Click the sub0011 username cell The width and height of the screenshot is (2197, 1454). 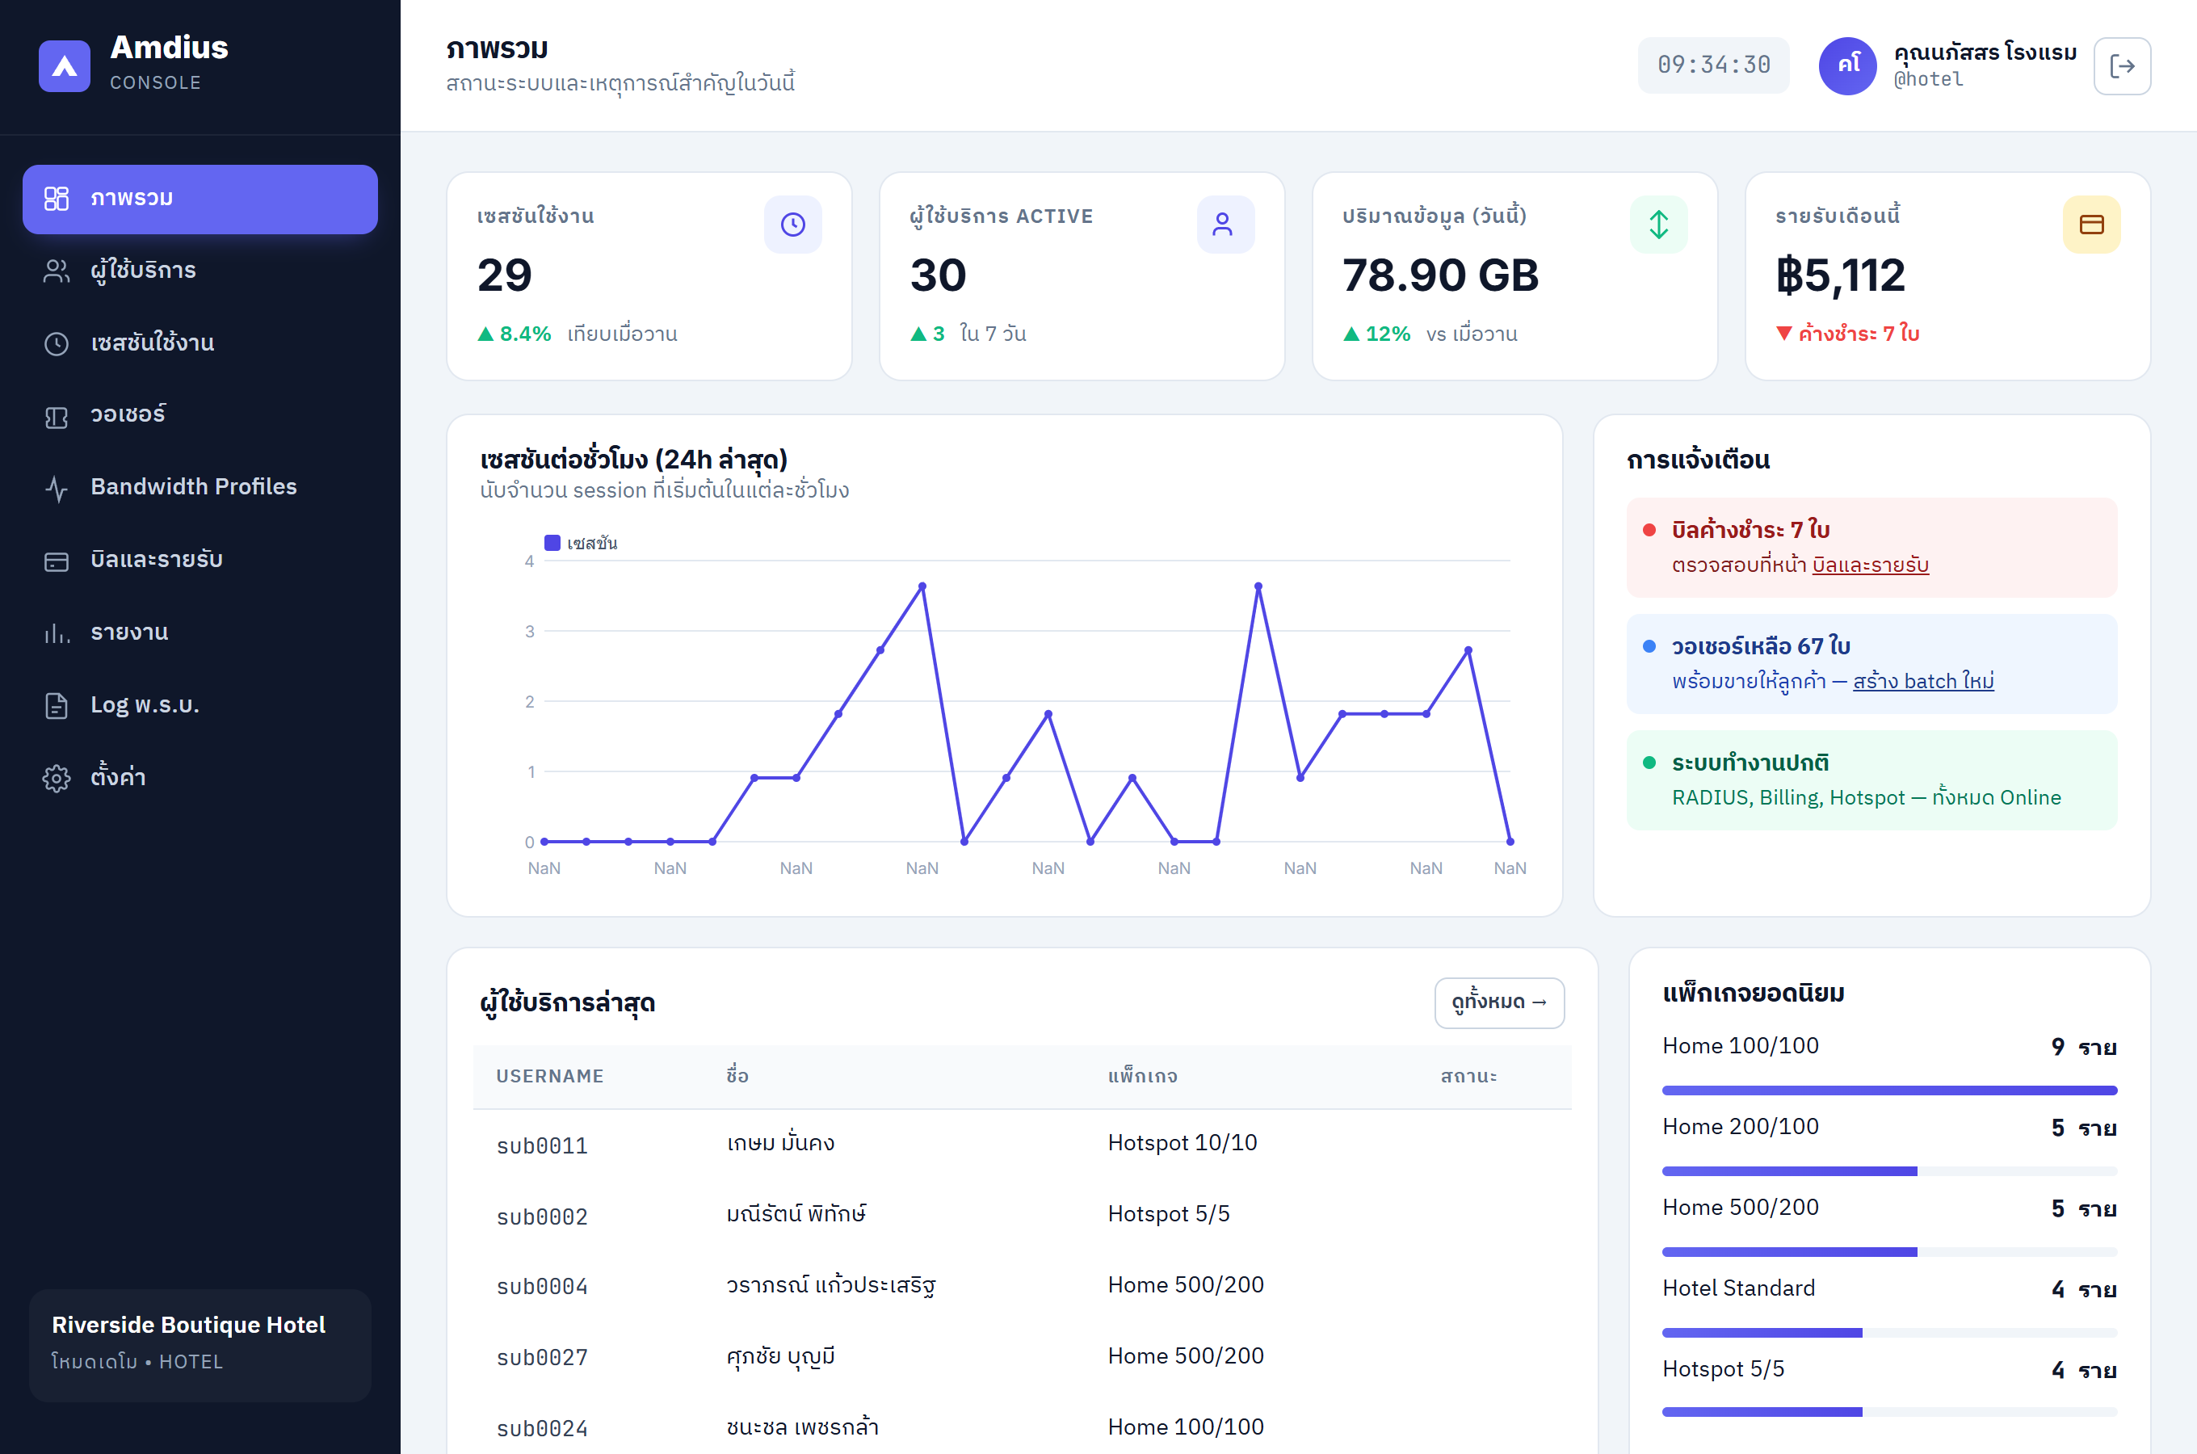click(x=542, y=1146)
